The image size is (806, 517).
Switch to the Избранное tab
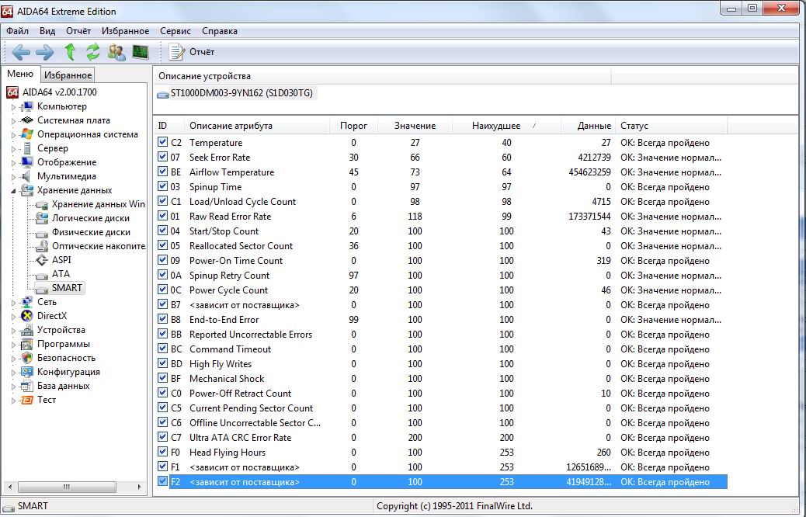coord(68,75)
